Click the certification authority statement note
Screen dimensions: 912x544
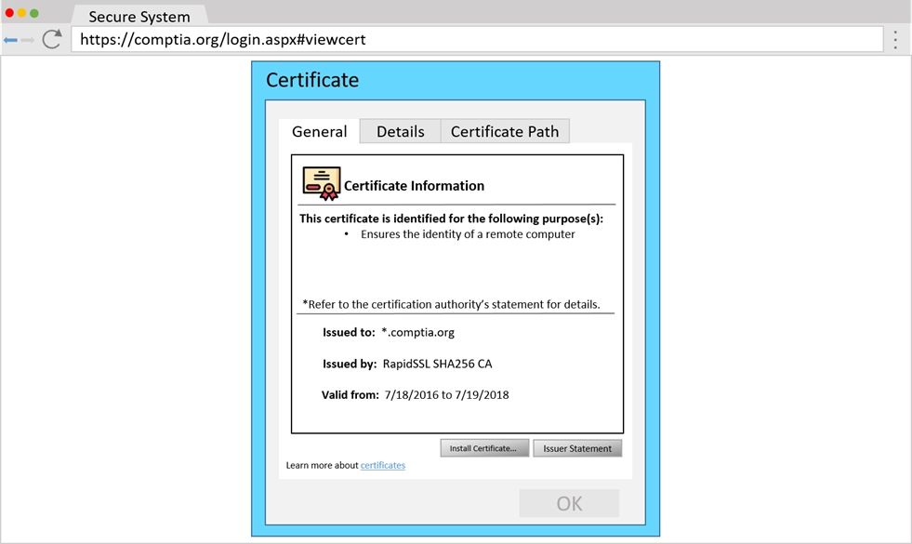click(x=451, y=304)
